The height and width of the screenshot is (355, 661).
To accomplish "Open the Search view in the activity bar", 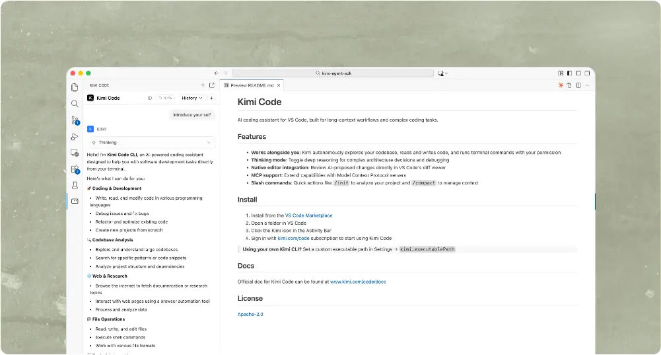I will tap(75, 104).
